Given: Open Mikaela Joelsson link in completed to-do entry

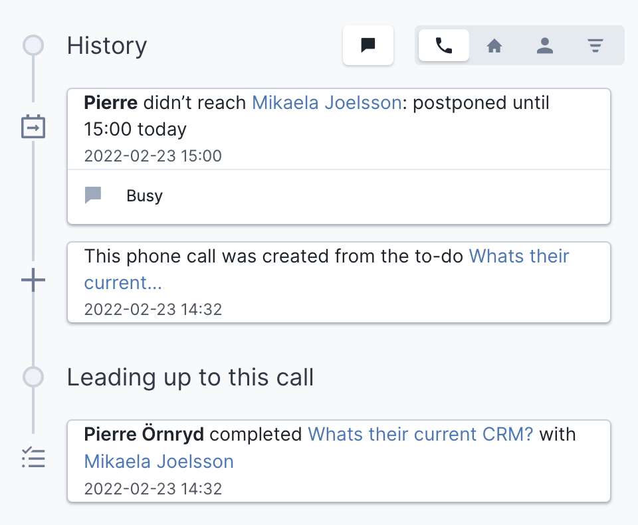Looking at the screenshot, I should (x=159, y=461).
